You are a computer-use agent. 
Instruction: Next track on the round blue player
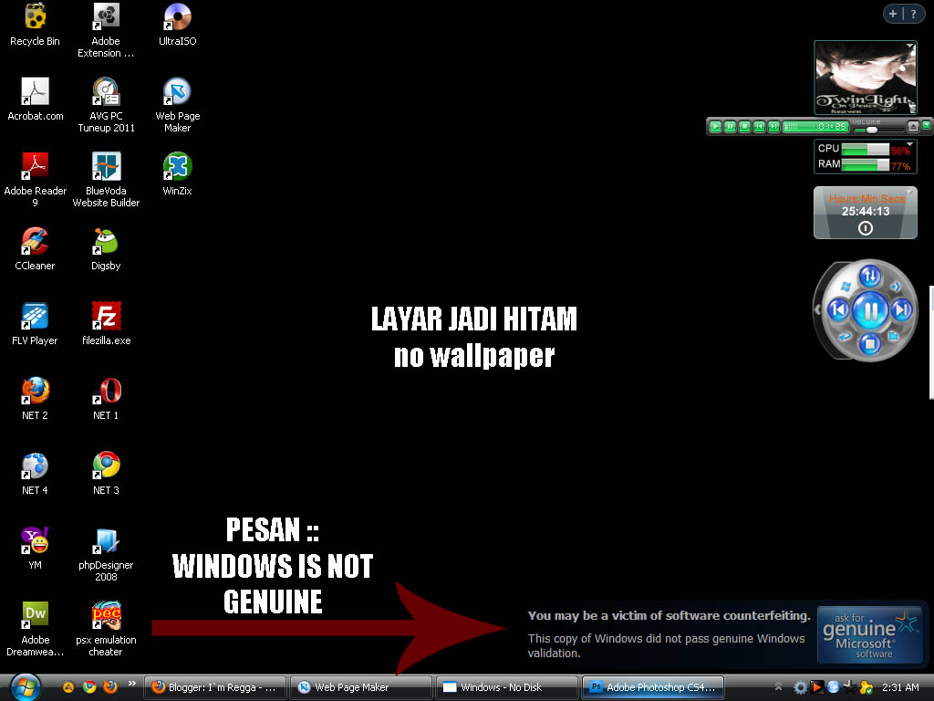[x=902, y=309]
